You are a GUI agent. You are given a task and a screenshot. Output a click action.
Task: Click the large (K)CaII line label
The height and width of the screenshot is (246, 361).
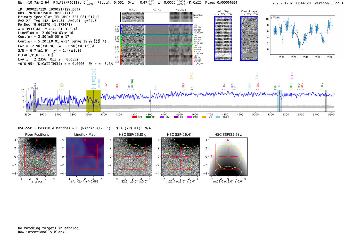coord(94,79)
